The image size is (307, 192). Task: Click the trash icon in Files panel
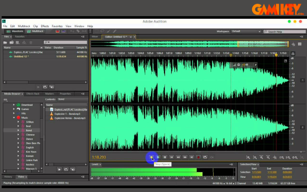(x=31, y=43)
